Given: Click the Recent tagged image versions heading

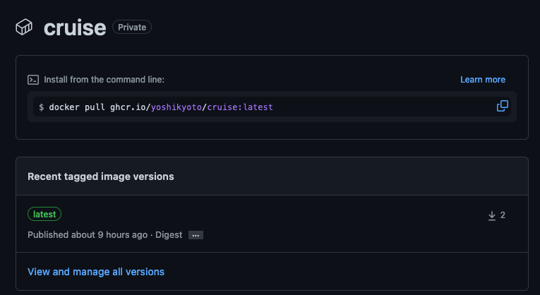Looking at the screenshot, I should [x=100, y=176].
